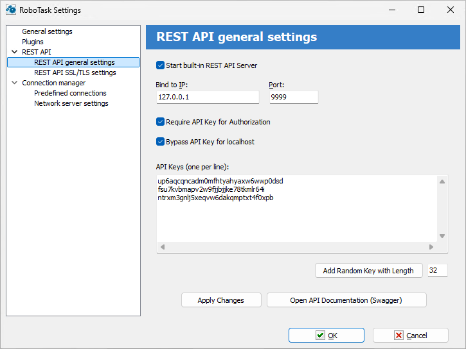Click API keys scroll left arrow
The width and height of the screenshot is (466, 349).
(x=163, y=247)
